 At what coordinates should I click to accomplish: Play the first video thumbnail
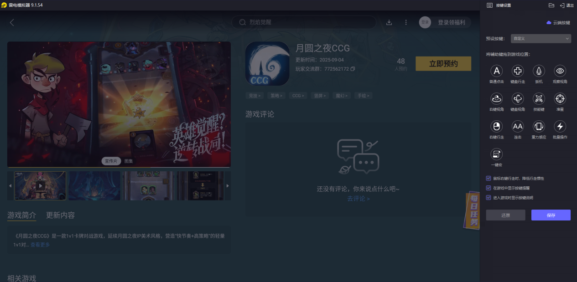pyautogui.click(x=40, y=185)
